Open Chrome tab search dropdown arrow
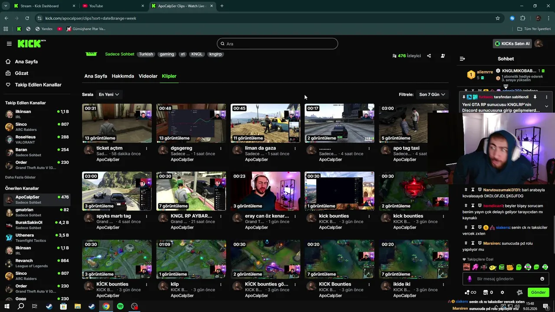 [6, 6]
